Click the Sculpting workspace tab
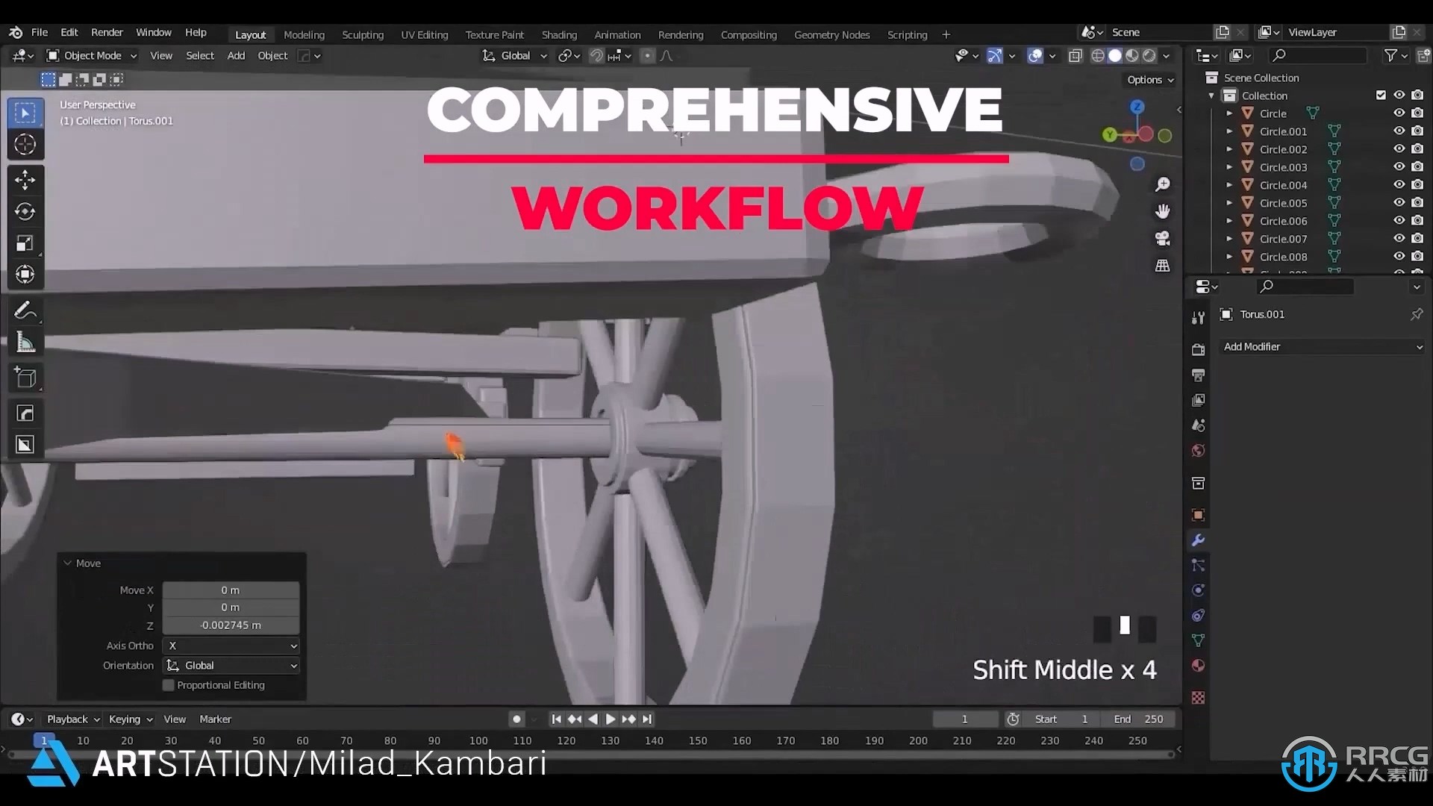 point(361,34)
